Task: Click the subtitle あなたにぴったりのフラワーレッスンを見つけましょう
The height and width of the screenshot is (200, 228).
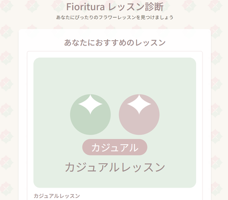Action: click(114, 17)
